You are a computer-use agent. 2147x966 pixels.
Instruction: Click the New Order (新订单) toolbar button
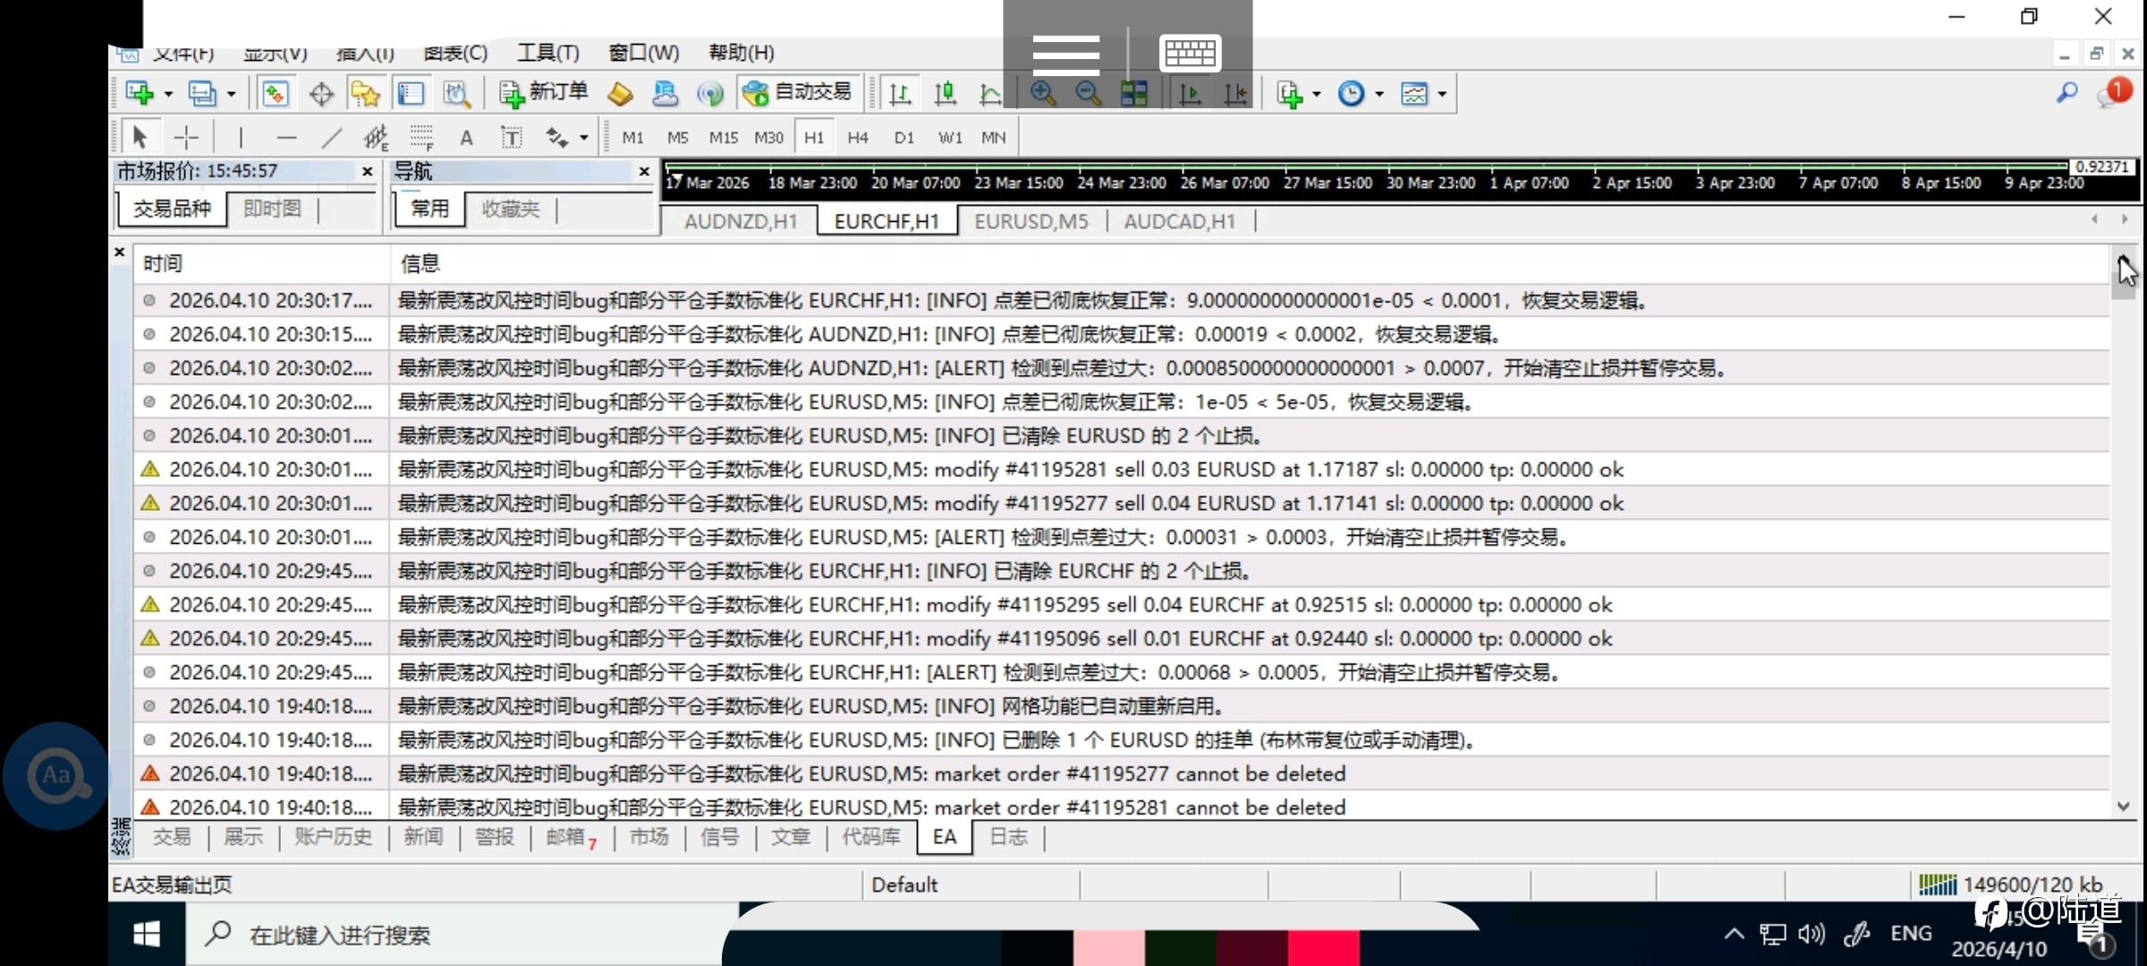click(x=543, y=93)
